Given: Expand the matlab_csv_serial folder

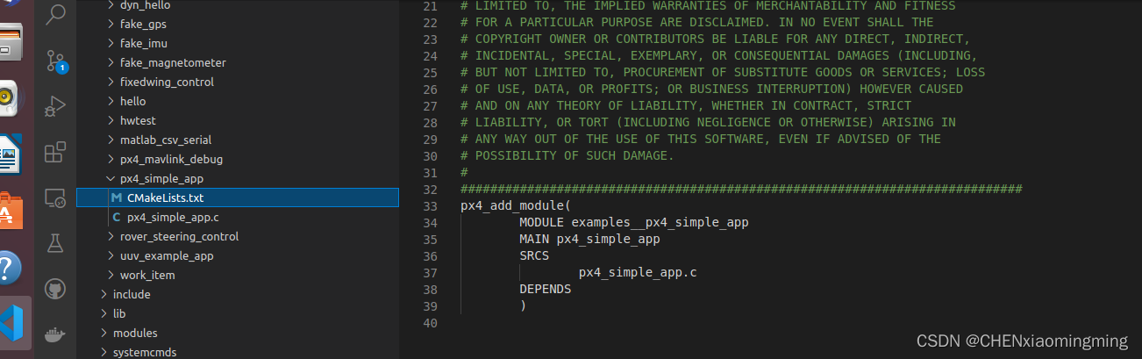Looking at the screenshot, I should tap(238, 140).
